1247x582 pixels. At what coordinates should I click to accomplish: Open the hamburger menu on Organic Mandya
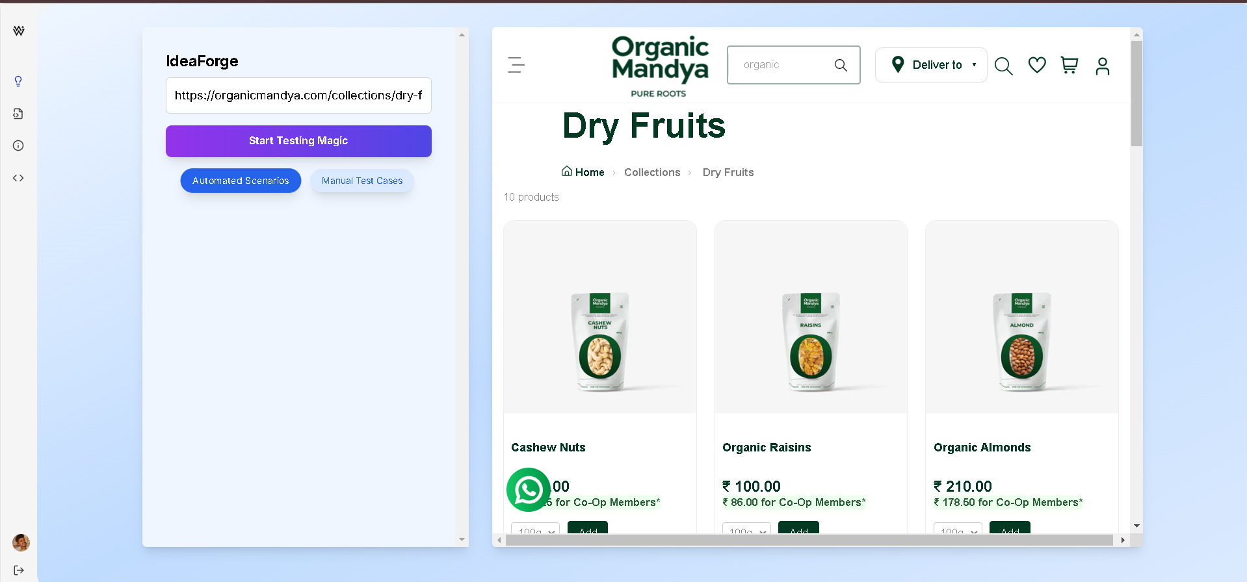[x=516, y=65]
